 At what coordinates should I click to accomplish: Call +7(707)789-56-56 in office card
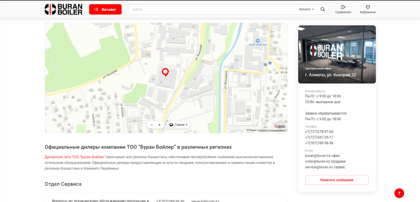pos(319,143)
